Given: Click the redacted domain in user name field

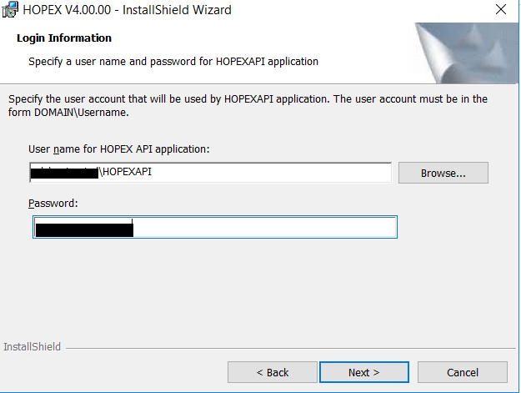Looking at the screenshot, I should [x=63, y=173].
